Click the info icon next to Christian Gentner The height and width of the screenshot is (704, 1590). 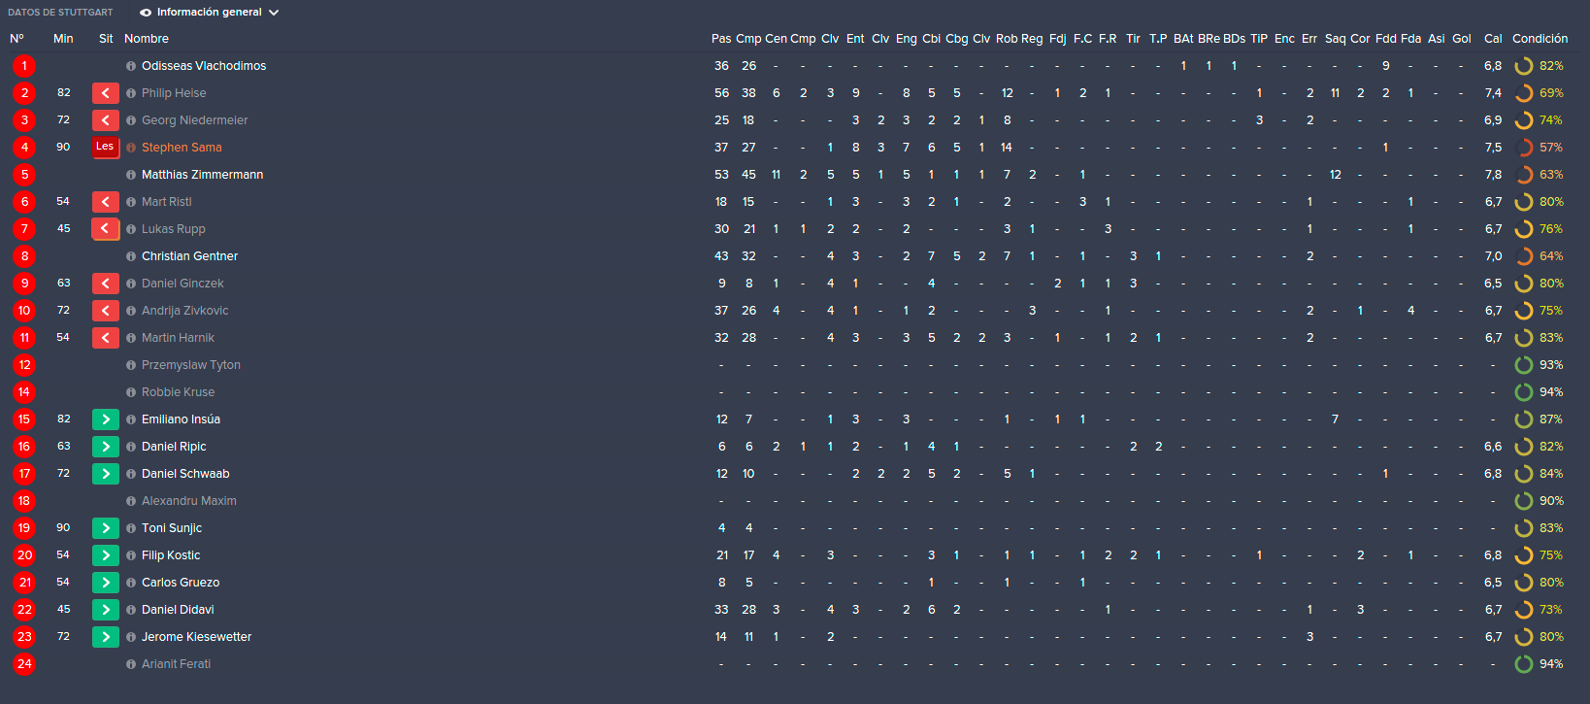coord(131,256)
